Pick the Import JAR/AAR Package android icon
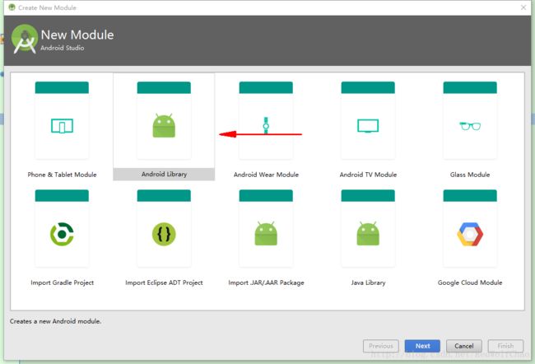Viewport: 535px width, 364px height. (x=266, y=234)
